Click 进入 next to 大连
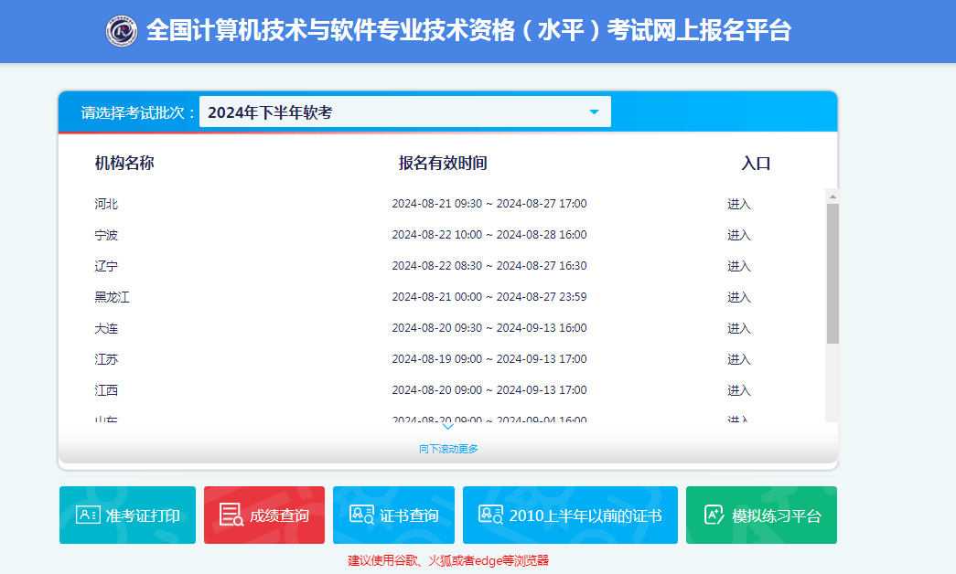This screenshot has width=956, height=574. pyautogui.click(x=738, y=327)
